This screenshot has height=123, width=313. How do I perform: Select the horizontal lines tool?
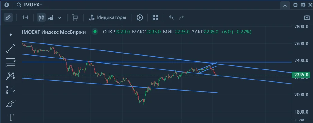[11, 63]
